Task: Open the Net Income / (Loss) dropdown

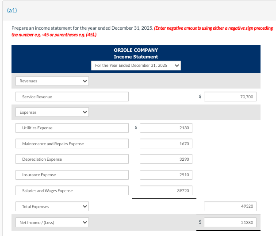Action: [52, 222]
